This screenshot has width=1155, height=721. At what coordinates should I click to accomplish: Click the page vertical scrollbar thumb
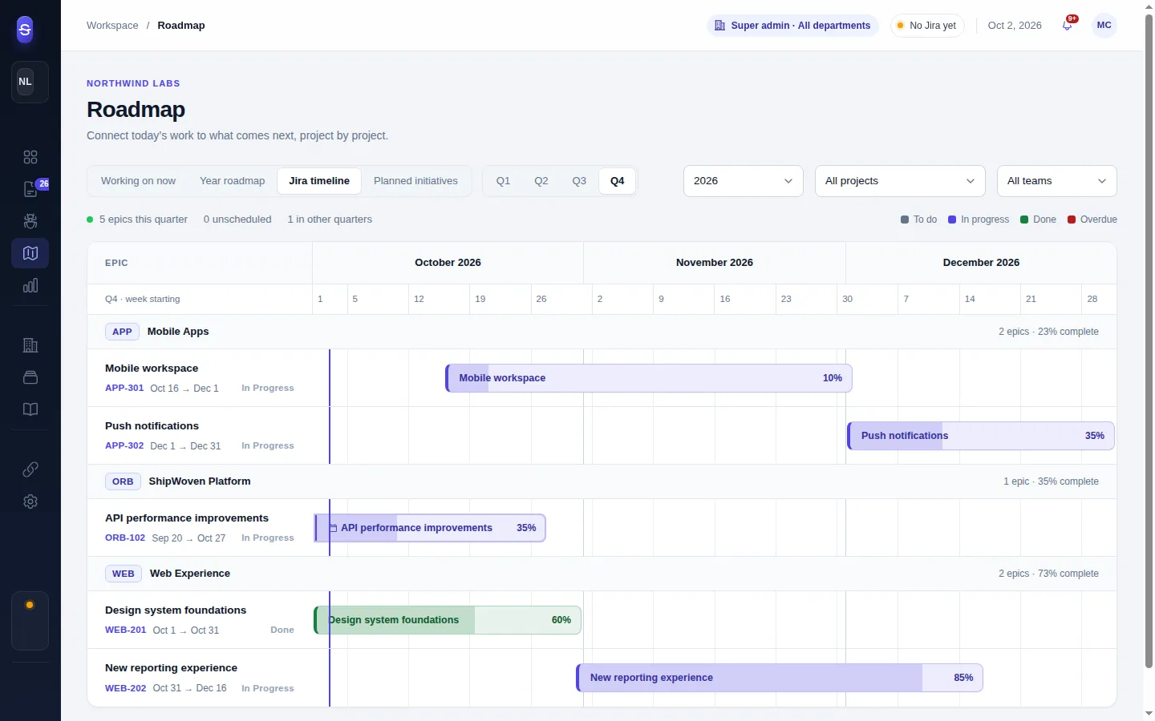[x=1149, y=340]
